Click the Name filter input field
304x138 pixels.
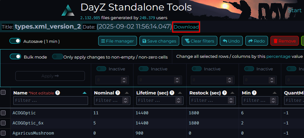point(51,100)
